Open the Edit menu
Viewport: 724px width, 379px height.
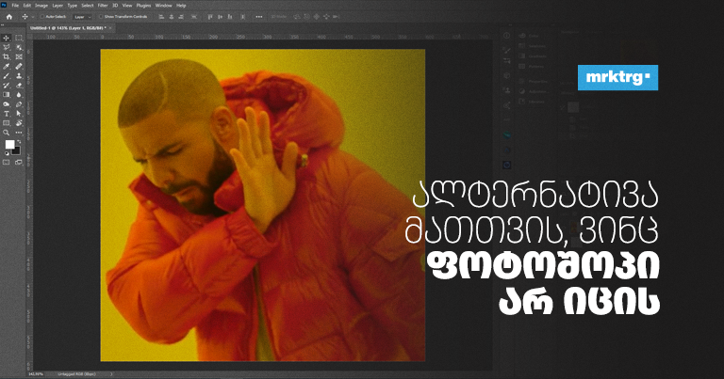[x=27, y=6]
